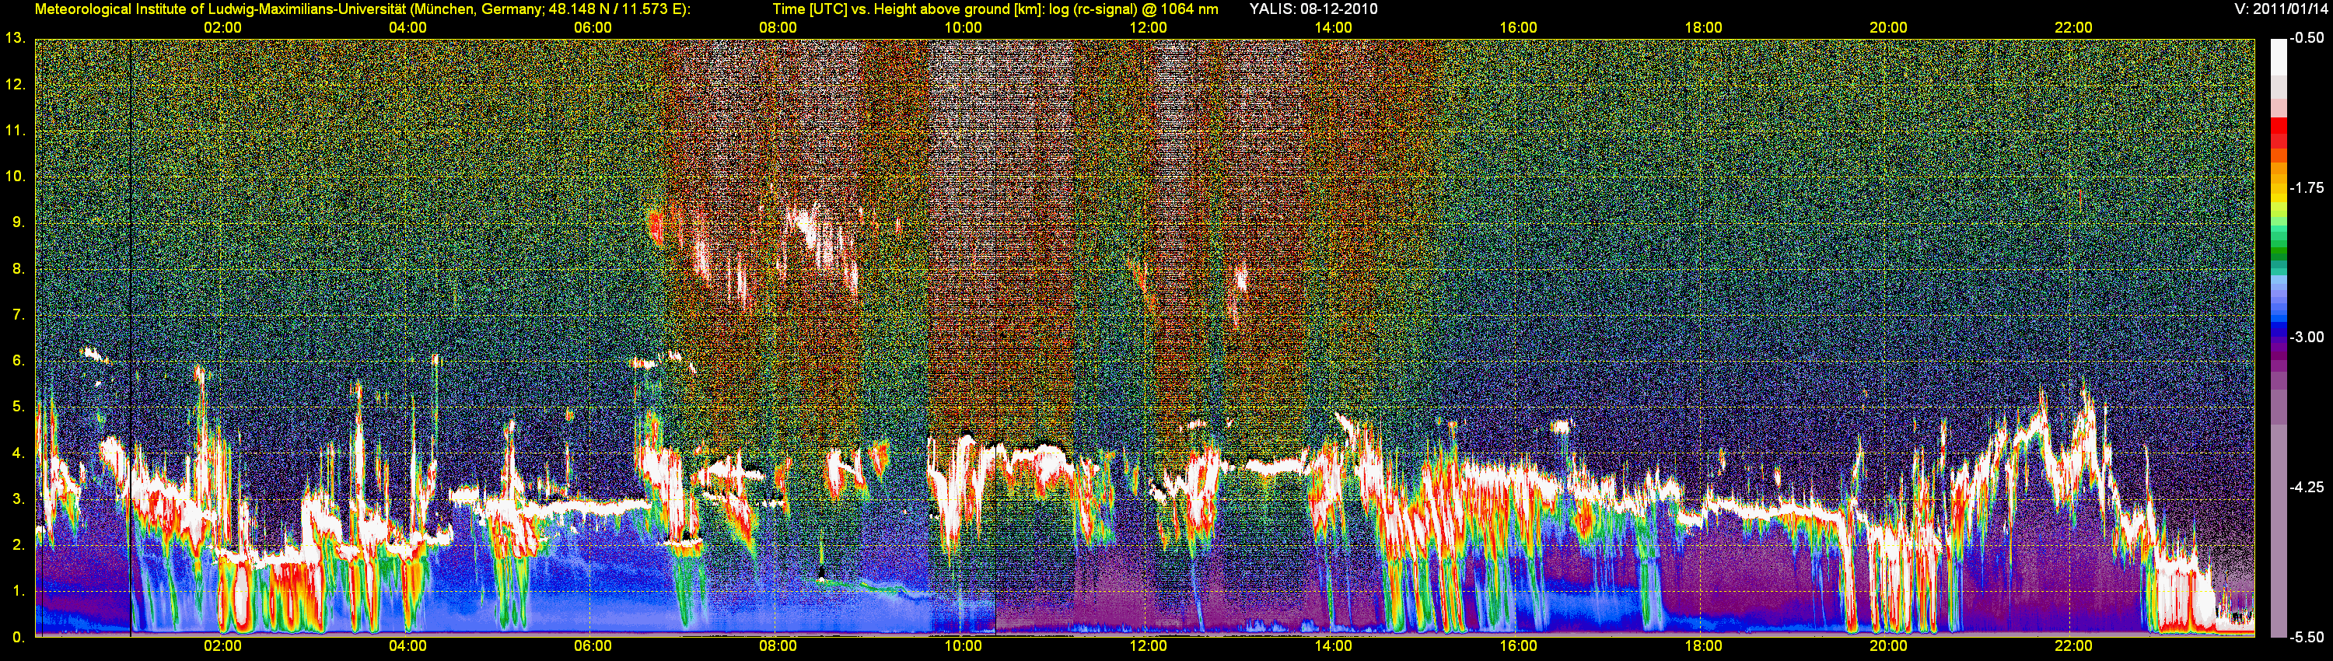Click the -0.50 color scale value
This screenshot has width=2333, height=661.
coord(2306,38)
